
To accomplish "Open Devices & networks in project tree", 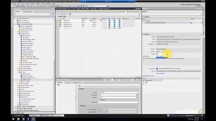I will 24,22.
